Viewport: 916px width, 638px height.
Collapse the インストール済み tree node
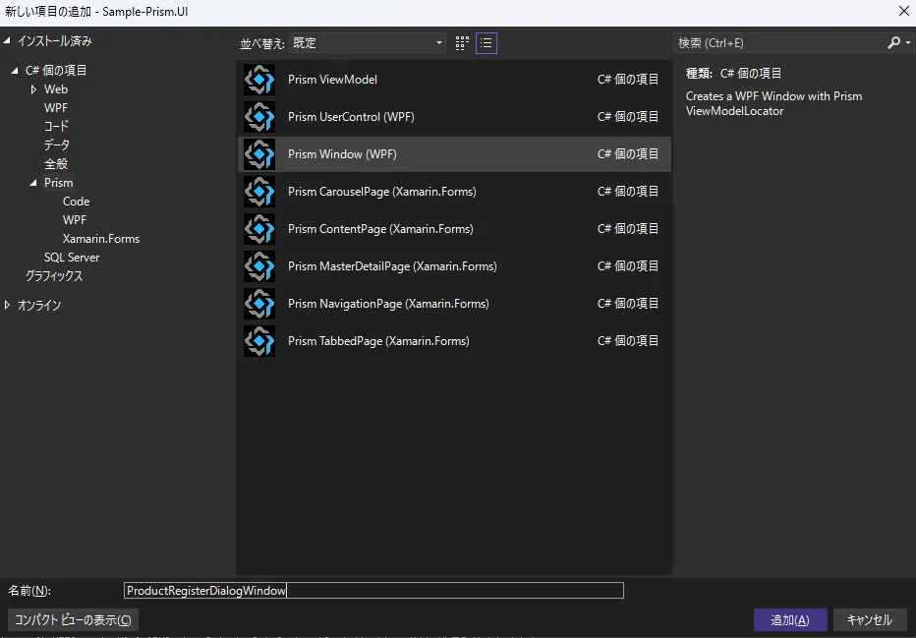coord(7,41)
